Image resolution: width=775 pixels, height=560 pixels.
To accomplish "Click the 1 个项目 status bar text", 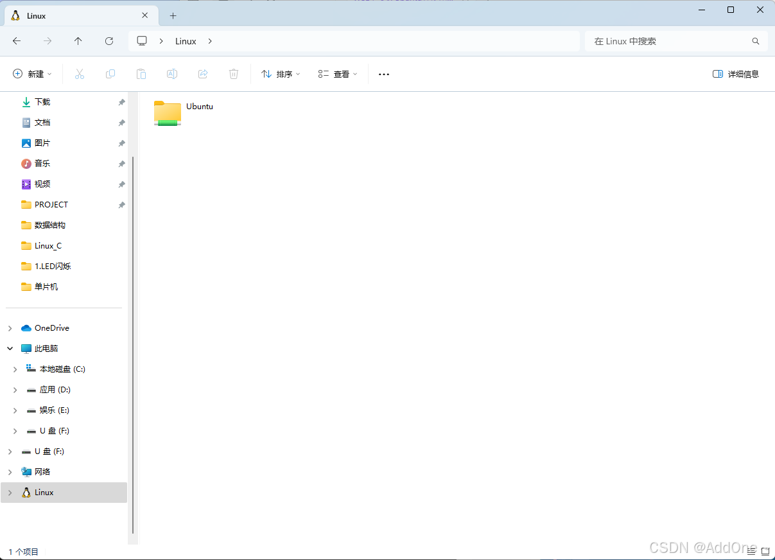I will 24,552.
